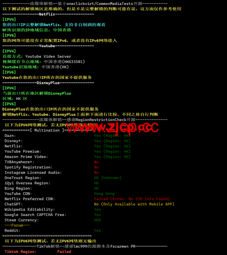Click 'Youtube识别地域: 中国香港(HK)' line

35,67
